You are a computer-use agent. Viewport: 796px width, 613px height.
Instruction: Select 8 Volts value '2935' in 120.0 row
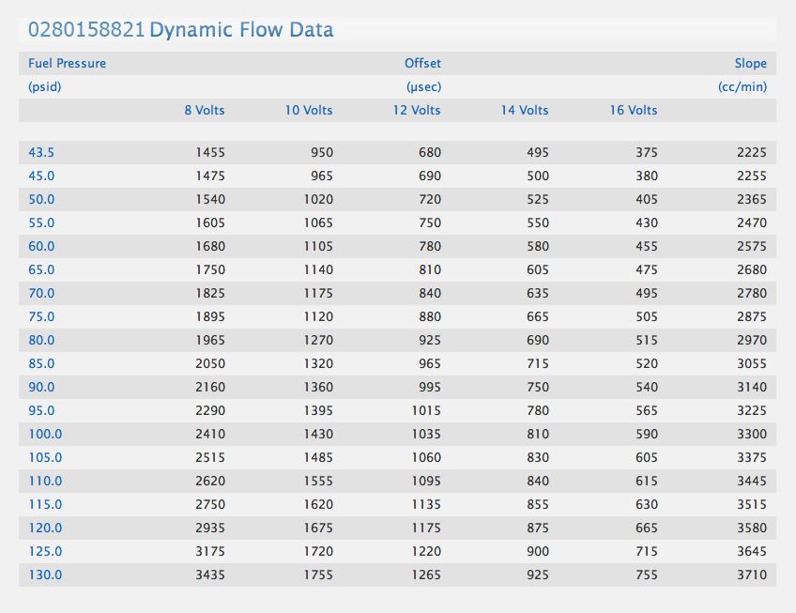point(210,528)
